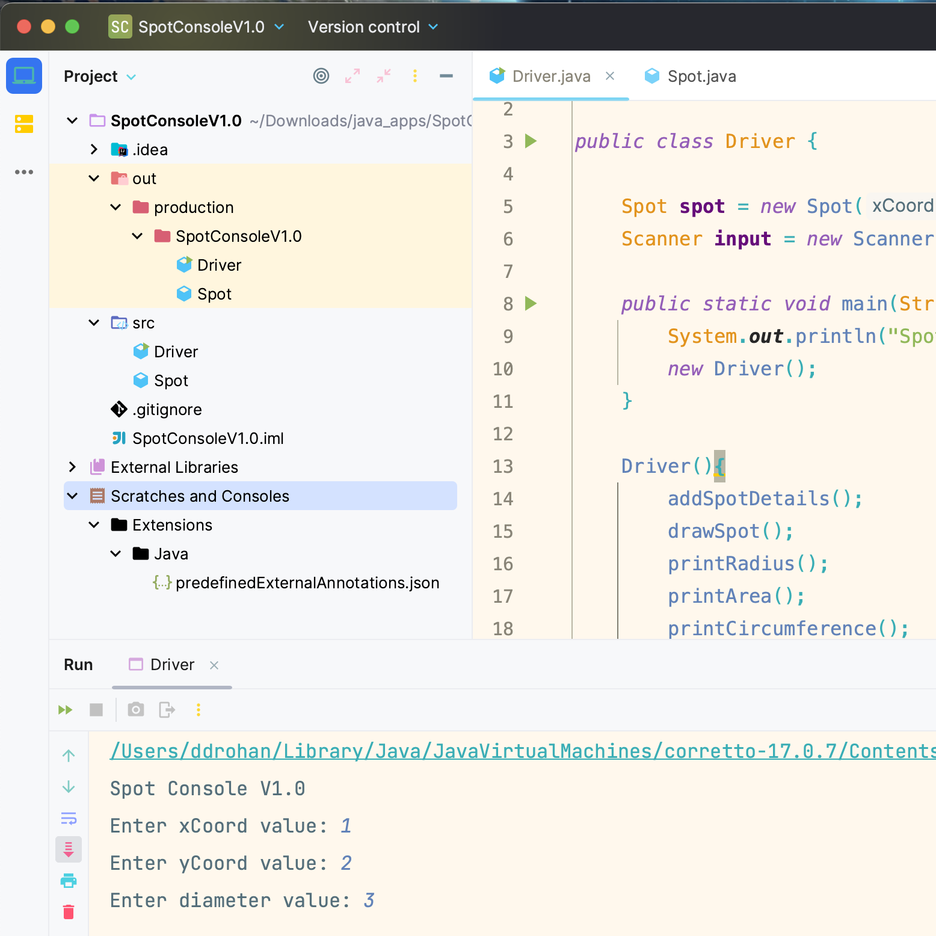Clear console output with the trash icon
Screen dimensions: 936x936
69,912
